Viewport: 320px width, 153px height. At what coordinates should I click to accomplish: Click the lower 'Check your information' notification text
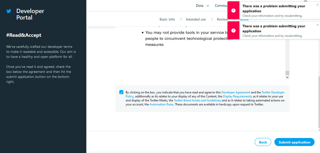point(272,36)
